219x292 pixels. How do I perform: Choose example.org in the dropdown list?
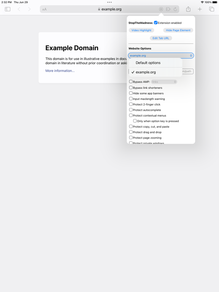155,72
